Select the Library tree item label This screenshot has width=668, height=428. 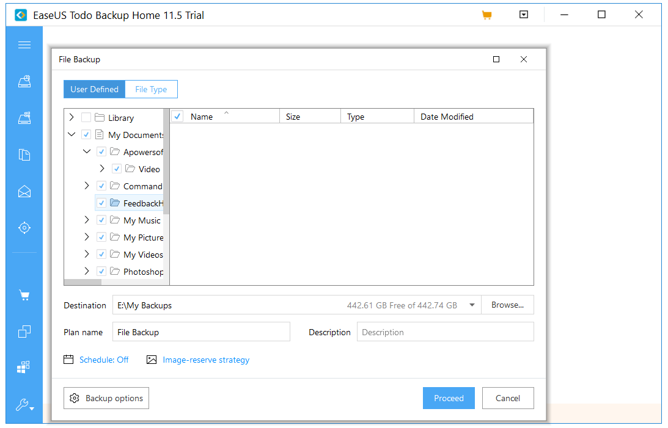point(121,118)
